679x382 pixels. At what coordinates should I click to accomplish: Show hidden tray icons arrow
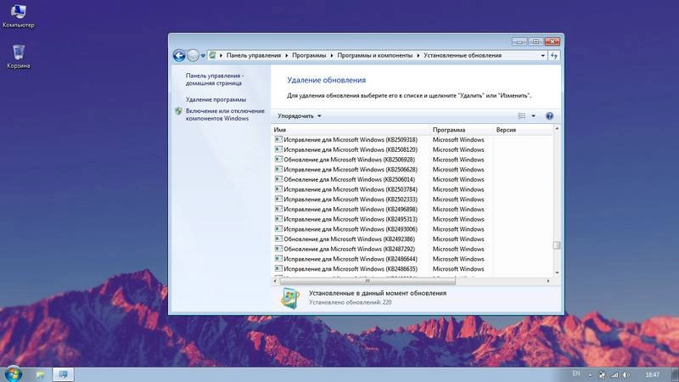(x=590, y=374)
